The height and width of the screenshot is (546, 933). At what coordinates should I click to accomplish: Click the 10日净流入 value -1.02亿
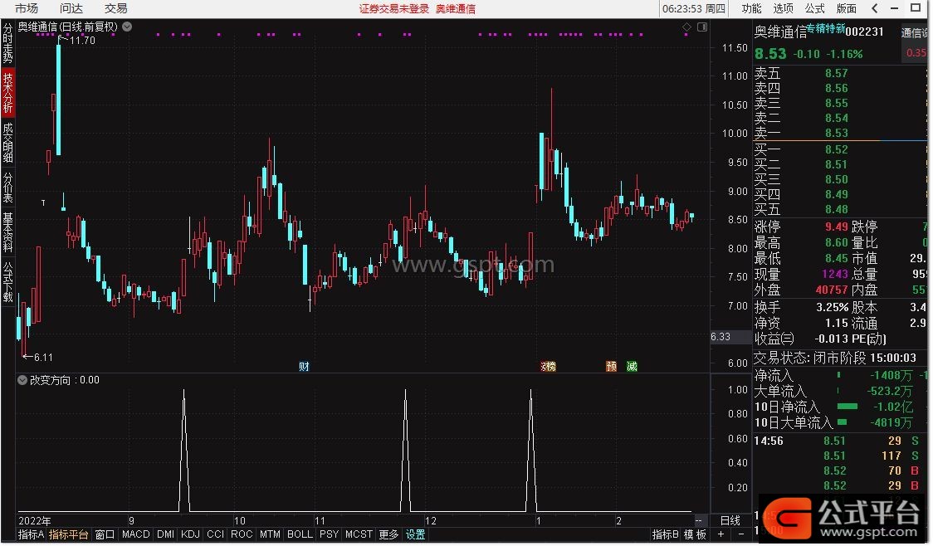(892, 407)
